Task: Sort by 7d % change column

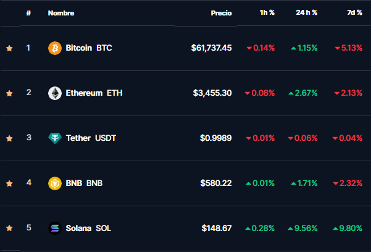Action: 354,13
